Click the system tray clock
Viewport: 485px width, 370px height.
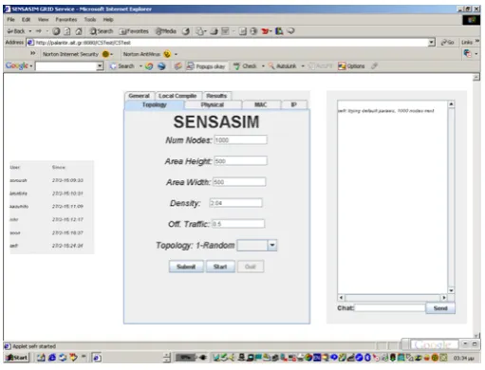point(463,358)
